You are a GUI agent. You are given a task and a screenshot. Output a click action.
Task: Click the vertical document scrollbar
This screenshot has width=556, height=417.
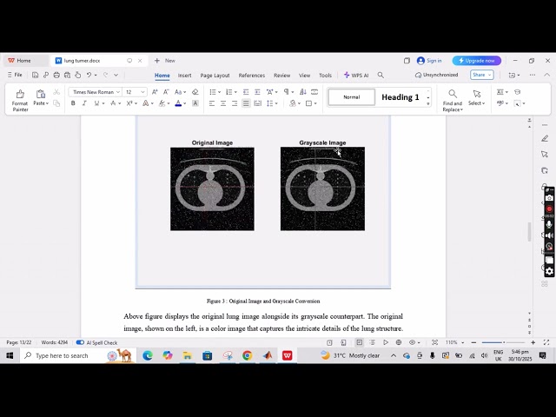529,231
